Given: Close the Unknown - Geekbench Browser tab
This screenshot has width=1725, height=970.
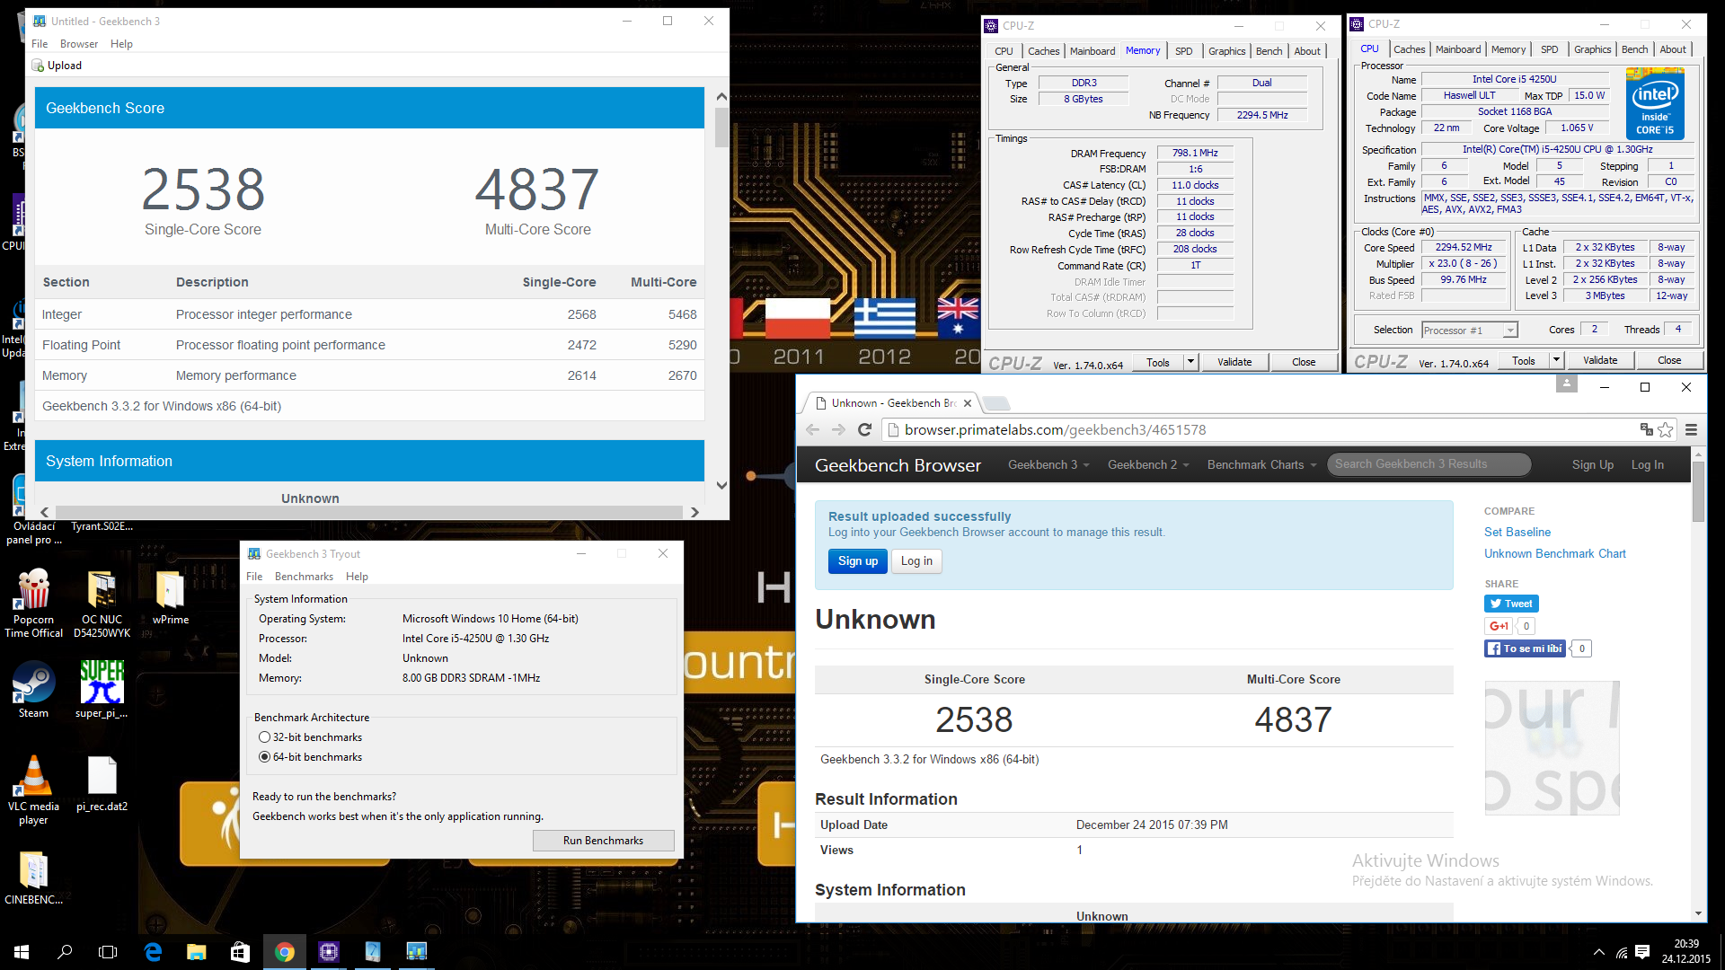Looking at the screenshot, I should (x=967, y=403).
